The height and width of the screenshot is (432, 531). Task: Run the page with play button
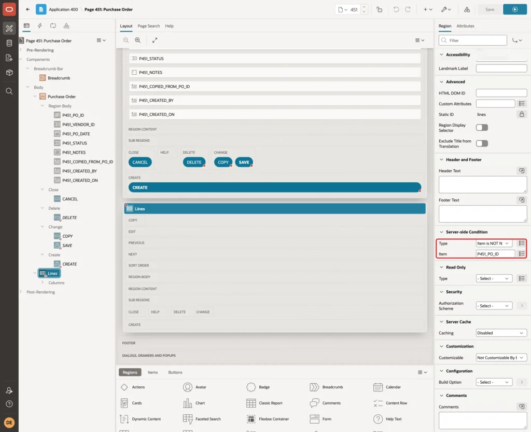click(515, 9)
